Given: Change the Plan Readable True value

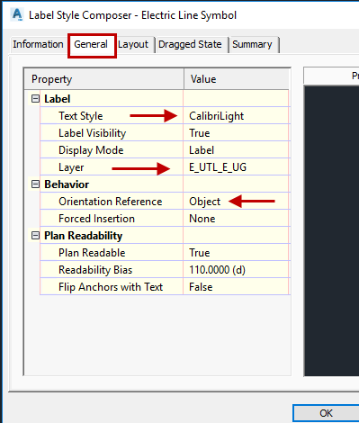Looking at the screenshot, I should [x=236, y=253].
